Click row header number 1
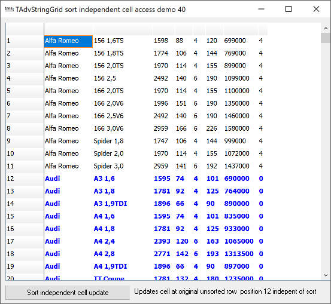Image resolution: width=331 pixels, height=304 pixels. [x=25, y=41]
